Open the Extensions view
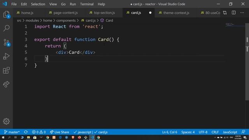Screen dimensions: 249x140 click(6, 70)
